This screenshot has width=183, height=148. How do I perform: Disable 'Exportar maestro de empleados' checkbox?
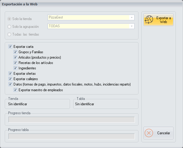click(16, 90)
